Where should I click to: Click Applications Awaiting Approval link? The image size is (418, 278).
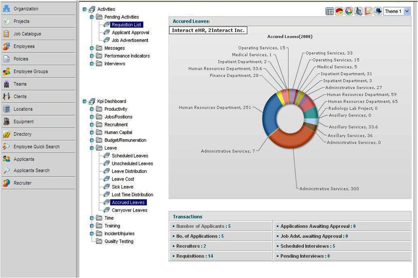coord(318,226)
